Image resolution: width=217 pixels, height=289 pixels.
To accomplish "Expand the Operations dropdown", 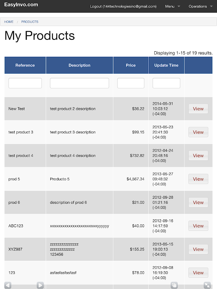I will [200, 7].
